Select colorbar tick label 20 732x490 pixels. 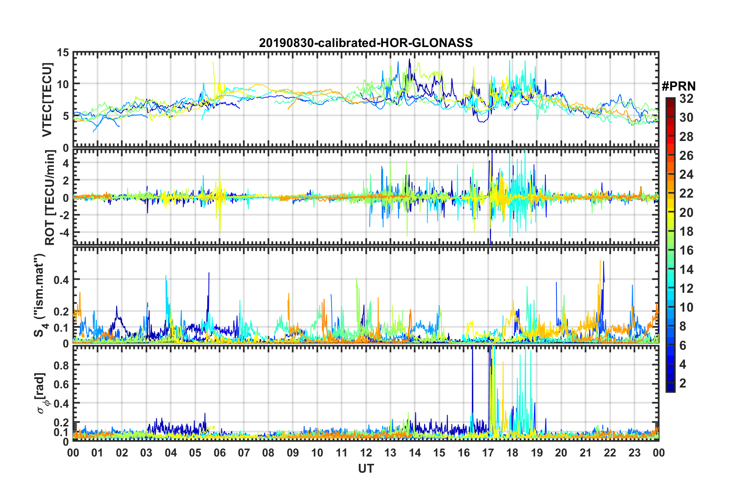686,213
